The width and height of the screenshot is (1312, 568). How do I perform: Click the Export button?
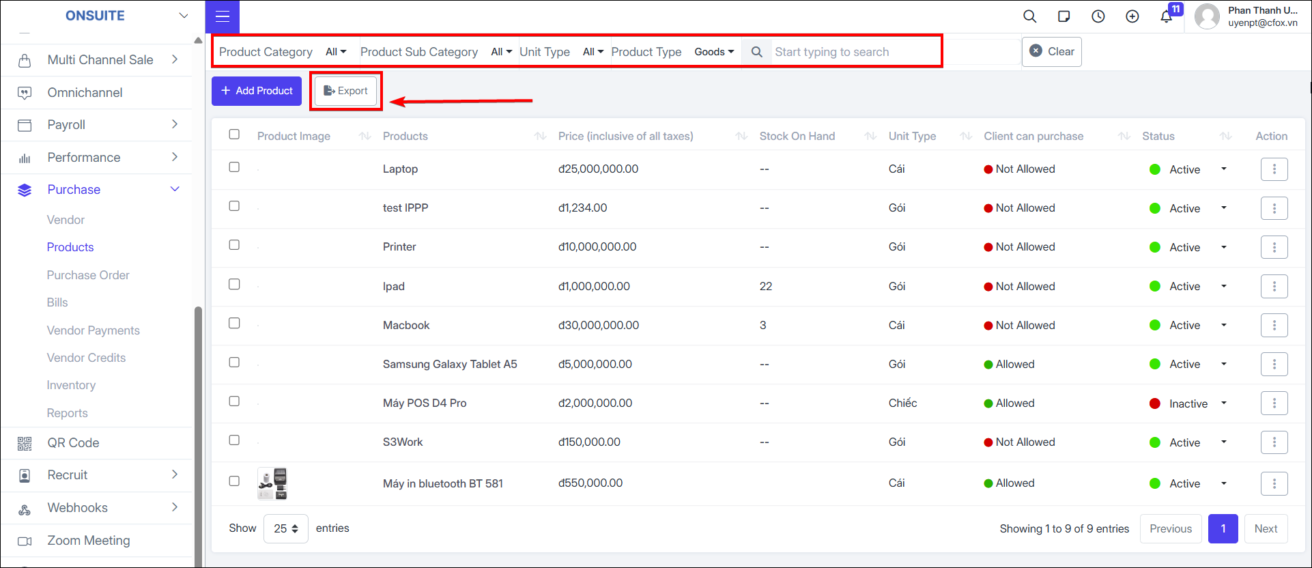pos(345,91)
